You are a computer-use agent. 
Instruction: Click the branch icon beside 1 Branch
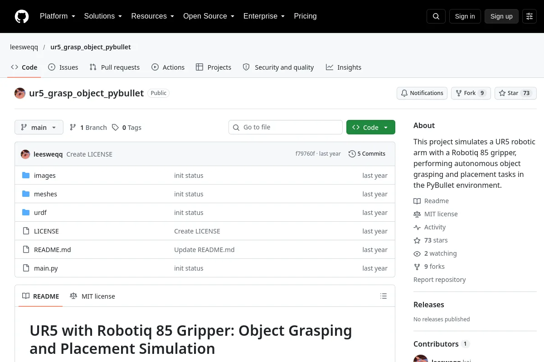[73, 128]
